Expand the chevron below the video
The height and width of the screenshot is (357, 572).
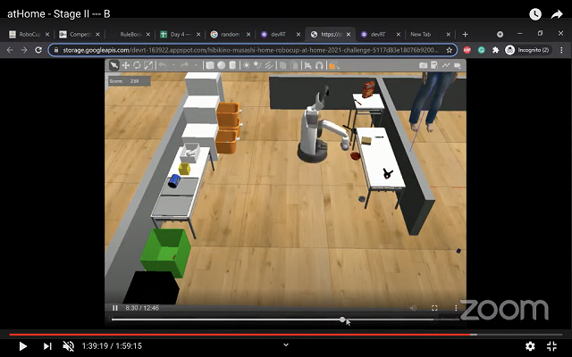coord(286,345)
